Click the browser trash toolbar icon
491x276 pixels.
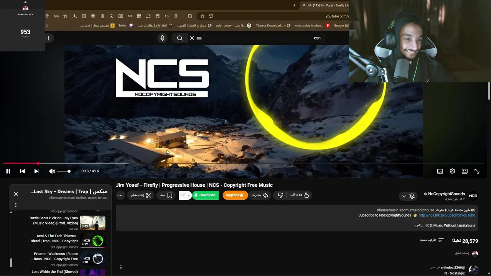coord(102,16)
